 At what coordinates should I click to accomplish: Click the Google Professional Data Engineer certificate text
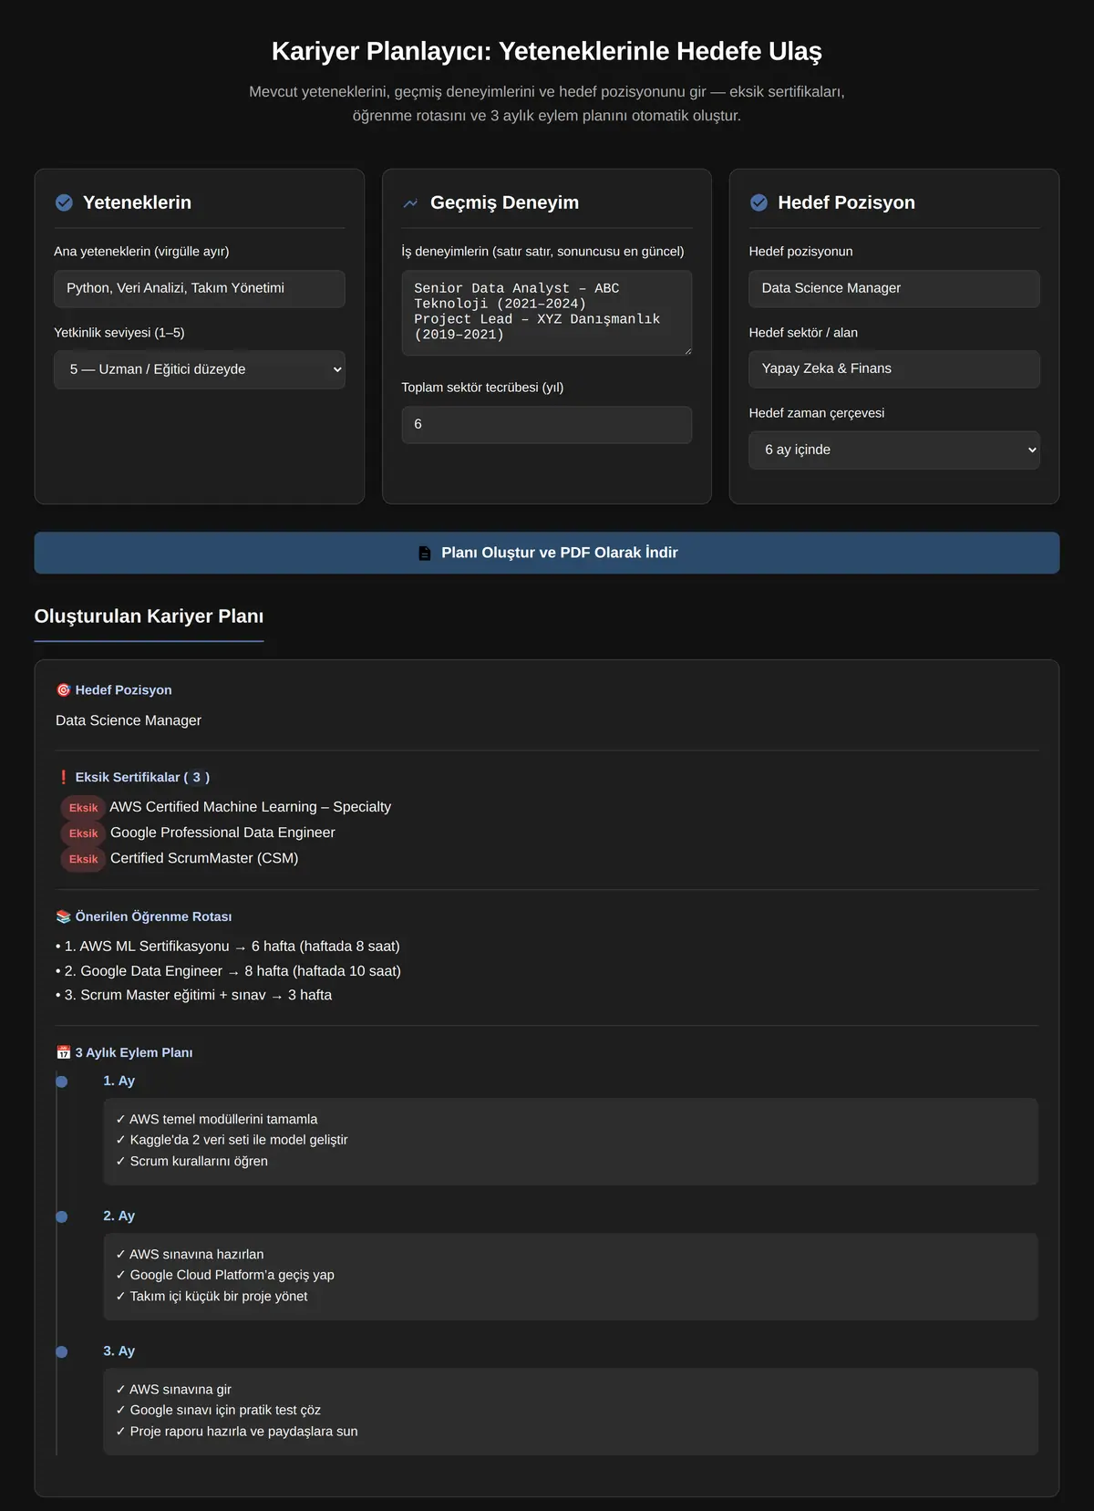[x=222, y=833]
